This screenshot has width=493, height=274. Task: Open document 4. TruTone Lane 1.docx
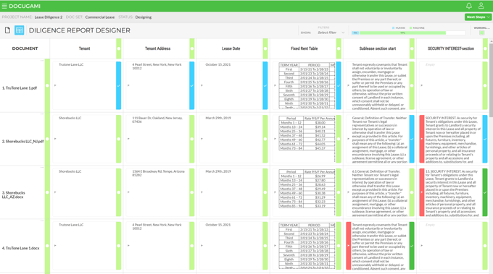21,248
